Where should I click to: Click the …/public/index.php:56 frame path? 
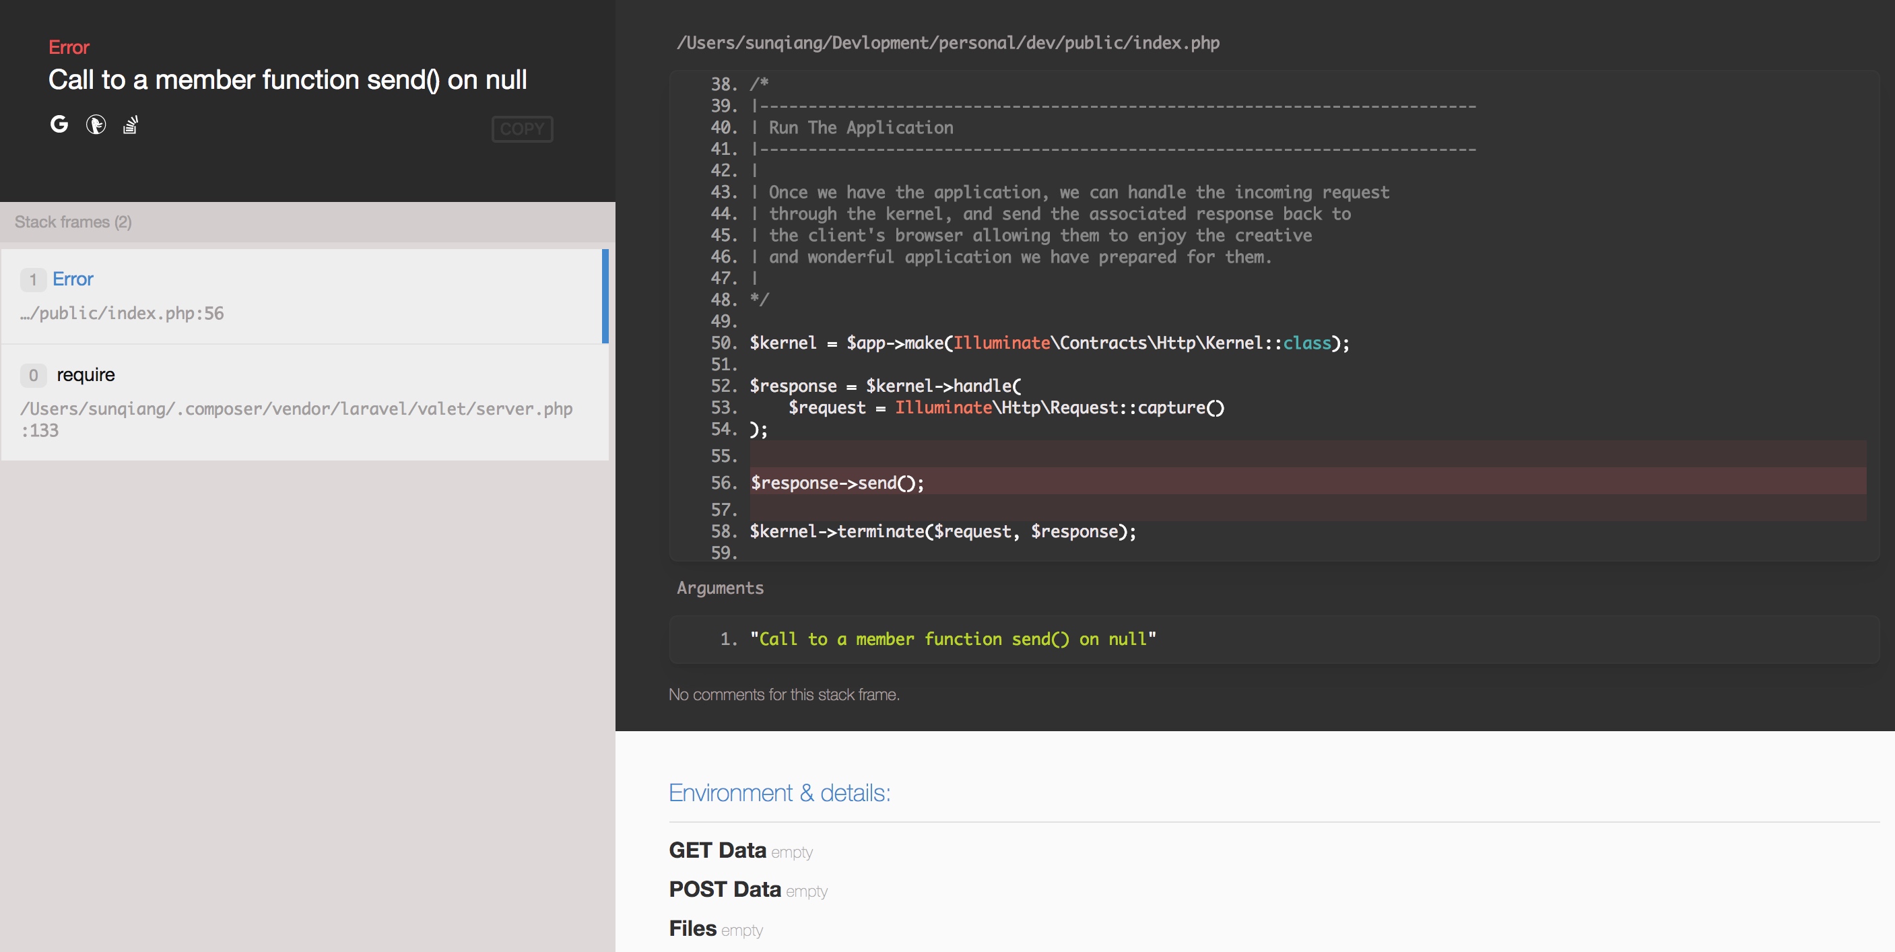122,314
